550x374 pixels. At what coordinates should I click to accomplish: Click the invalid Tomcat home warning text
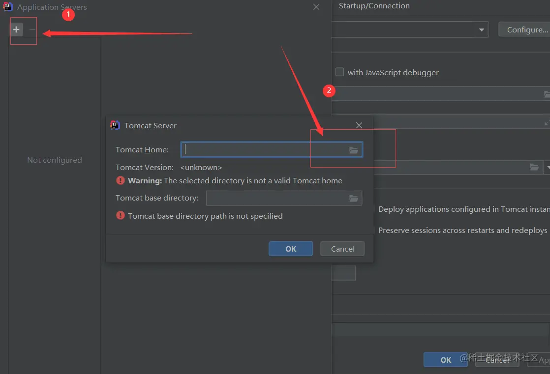(235, 181)
